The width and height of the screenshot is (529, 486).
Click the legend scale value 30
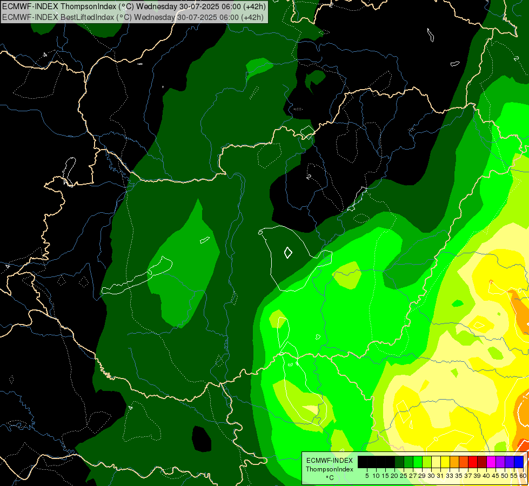click(x=432, y=476)
